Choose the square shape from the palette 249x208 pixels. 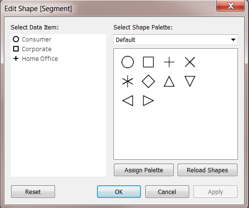tap(148, 62)
